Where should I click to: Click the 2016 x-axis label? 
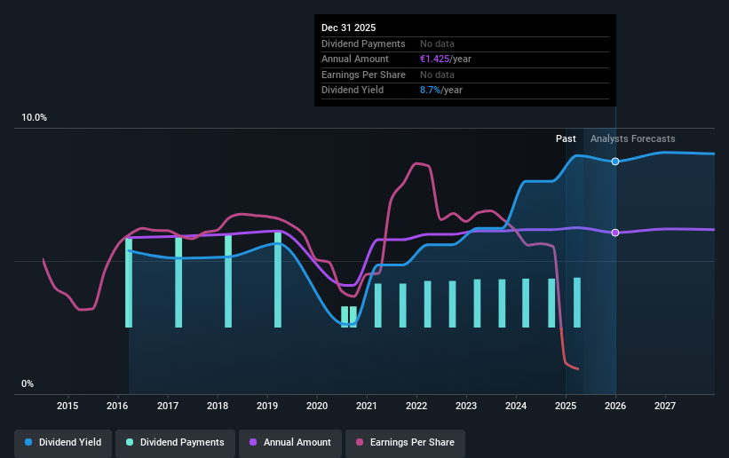[117, 406]
